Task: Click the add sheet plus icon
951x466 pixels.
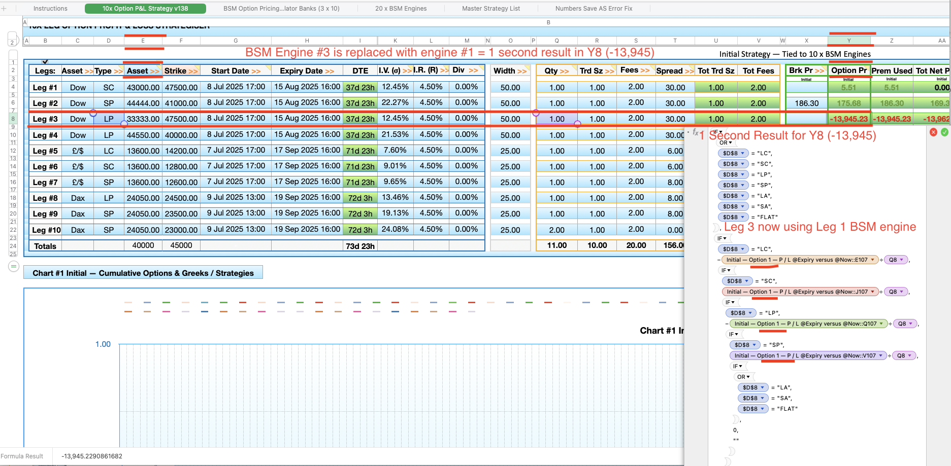Action: 4,9
